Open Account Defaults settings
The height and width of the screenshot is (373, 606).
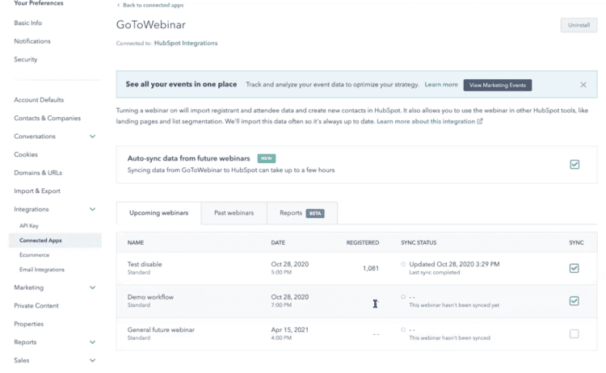[x=39, y=99]
